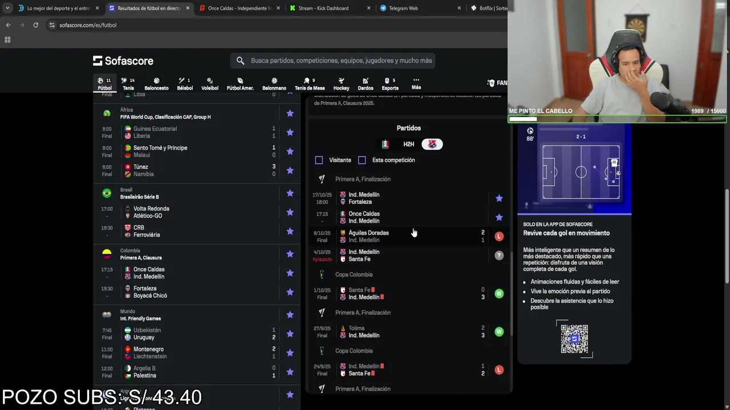Click the magnifier search icon
Viewport: 730px width, 410px height.
[240, 60]
